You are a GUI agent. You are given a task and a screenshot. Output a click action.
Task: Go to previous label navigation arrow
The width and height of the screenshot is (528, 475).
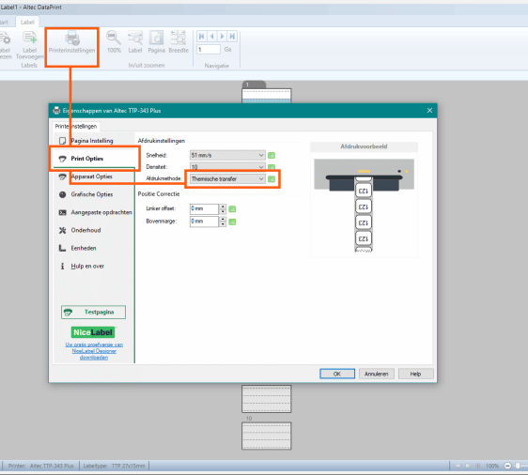coord(211,36)
